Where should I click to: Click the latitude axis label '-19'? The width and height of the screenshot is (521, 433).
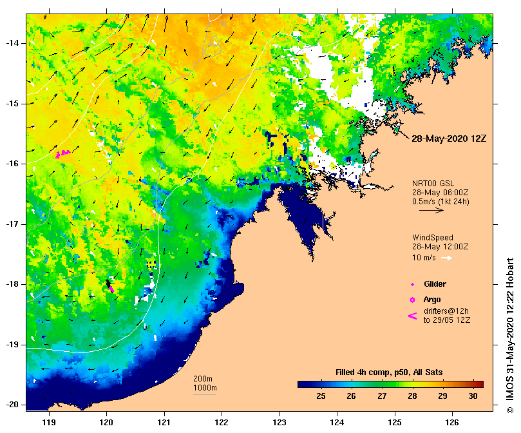pyautogui.click(x=13, y=345)
